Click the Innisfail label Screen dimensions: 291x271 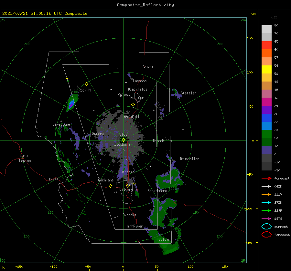pyautogui.click(x=131, y=117)
